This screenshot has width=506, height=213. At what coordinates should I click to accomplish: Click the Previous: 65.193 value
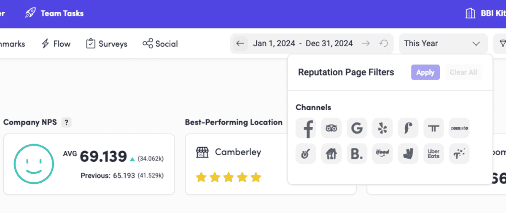pyautogui.click(x=108, y=176)
